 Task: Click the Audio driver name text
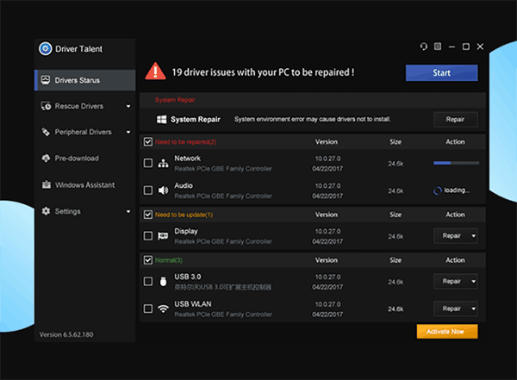184,186
